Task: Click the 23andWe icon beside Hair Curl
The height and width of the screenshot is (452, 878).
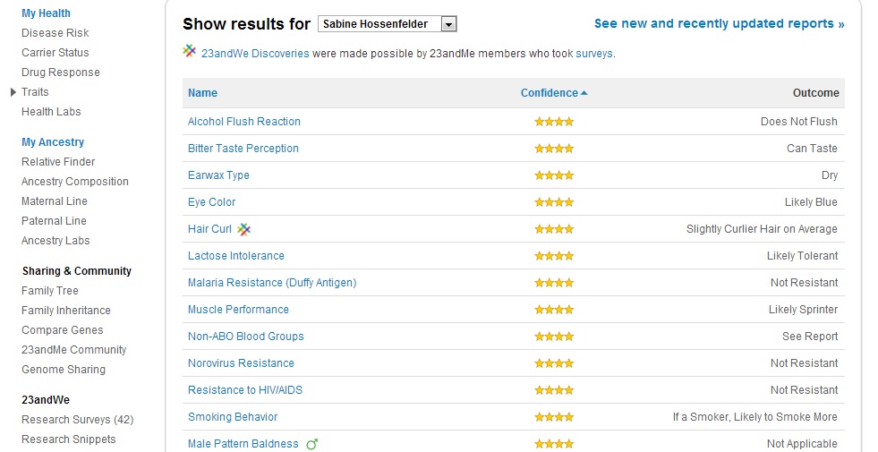Action: [x=243, y=229]
